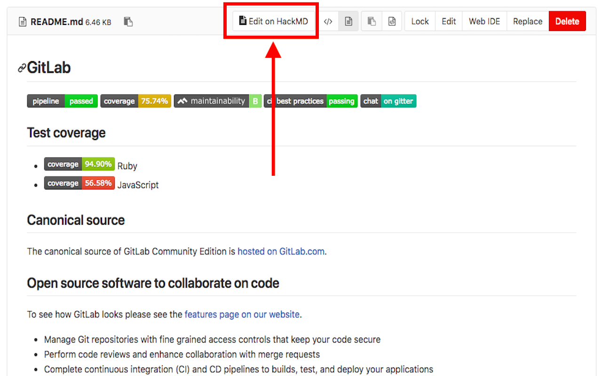Click the README.md file document icon

click(x=22, y=22)
